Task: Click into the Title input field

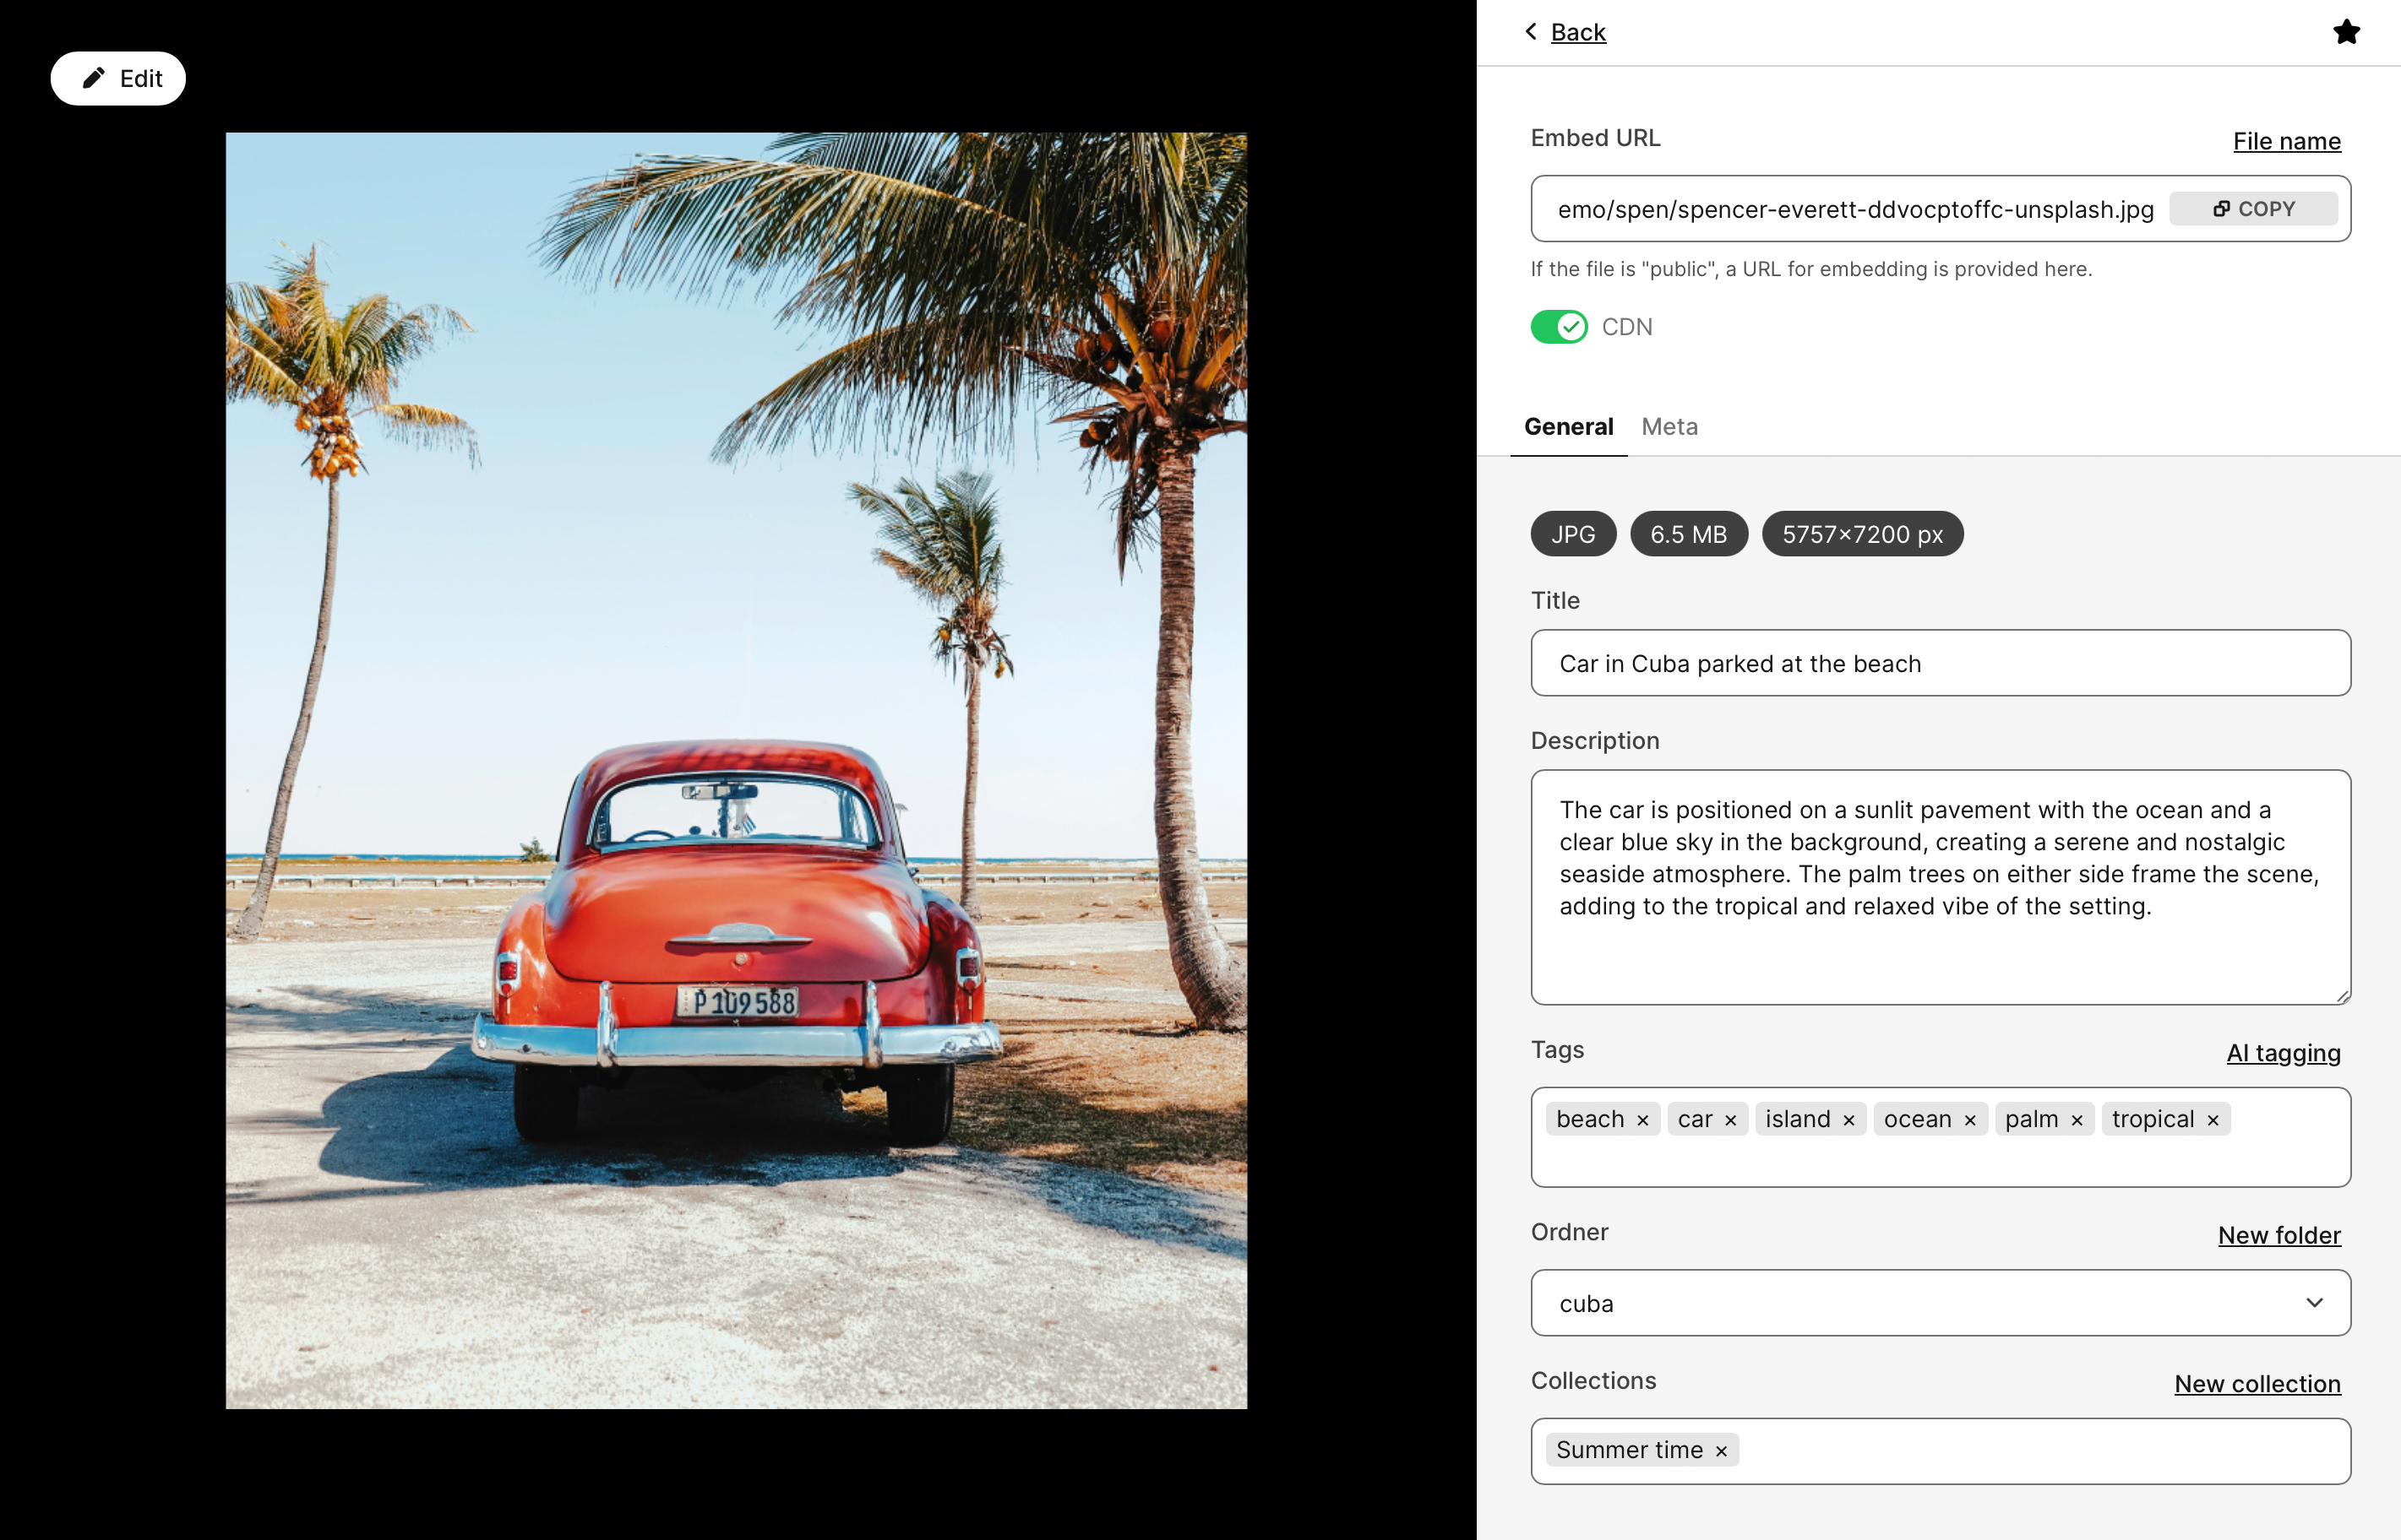Action: pyautogui.click(x=1940, y=664)
